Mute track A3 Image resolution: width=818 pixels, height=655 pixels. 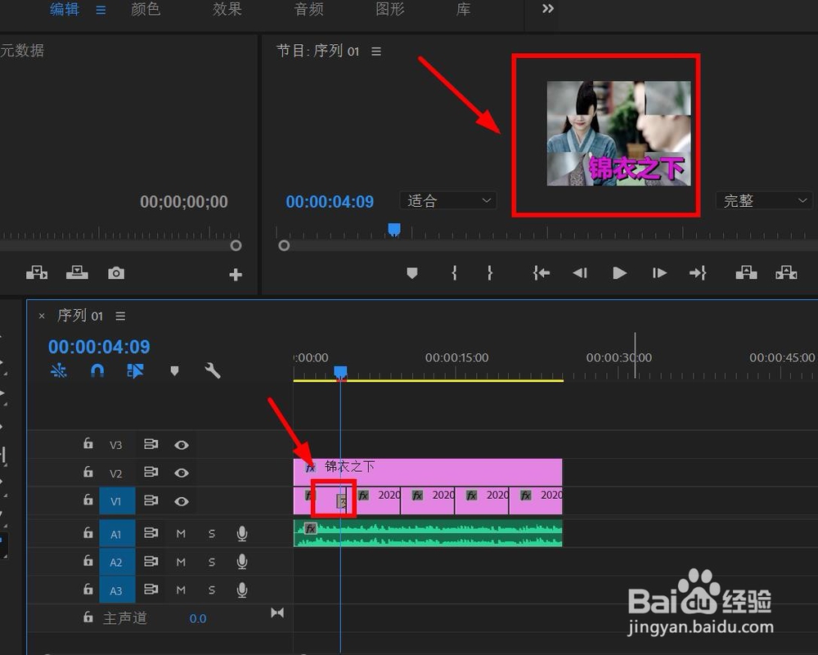tap(181, 590)
